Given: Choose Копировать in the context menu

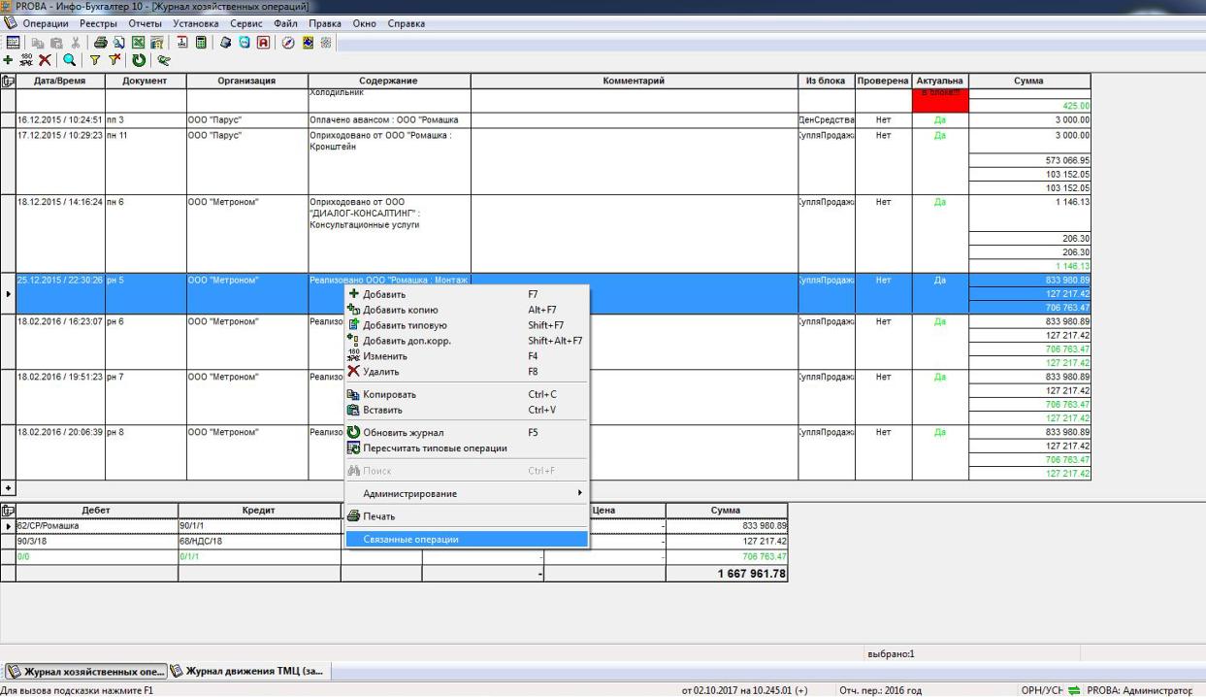Looking at the screenshot, I should [x=467, y=394].
